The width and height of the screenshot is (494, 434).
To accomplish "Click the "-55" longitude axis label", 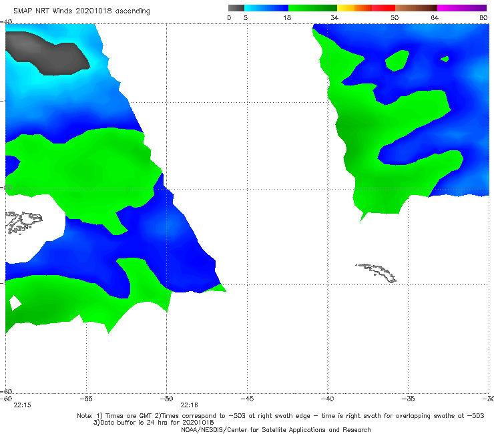I will [86, 399].
